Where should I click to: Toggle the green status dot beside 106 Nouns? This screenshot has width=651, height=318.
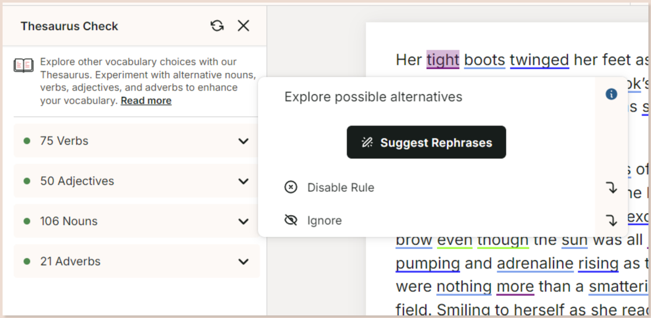click(x=27, y=221)
